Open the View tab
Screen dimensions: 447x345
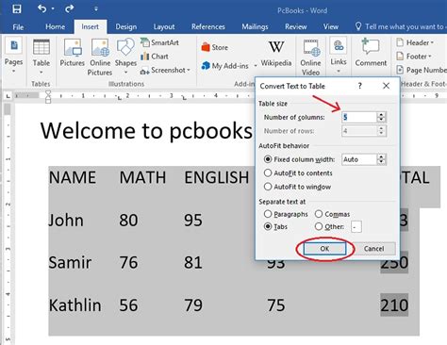tap(331, 27)
